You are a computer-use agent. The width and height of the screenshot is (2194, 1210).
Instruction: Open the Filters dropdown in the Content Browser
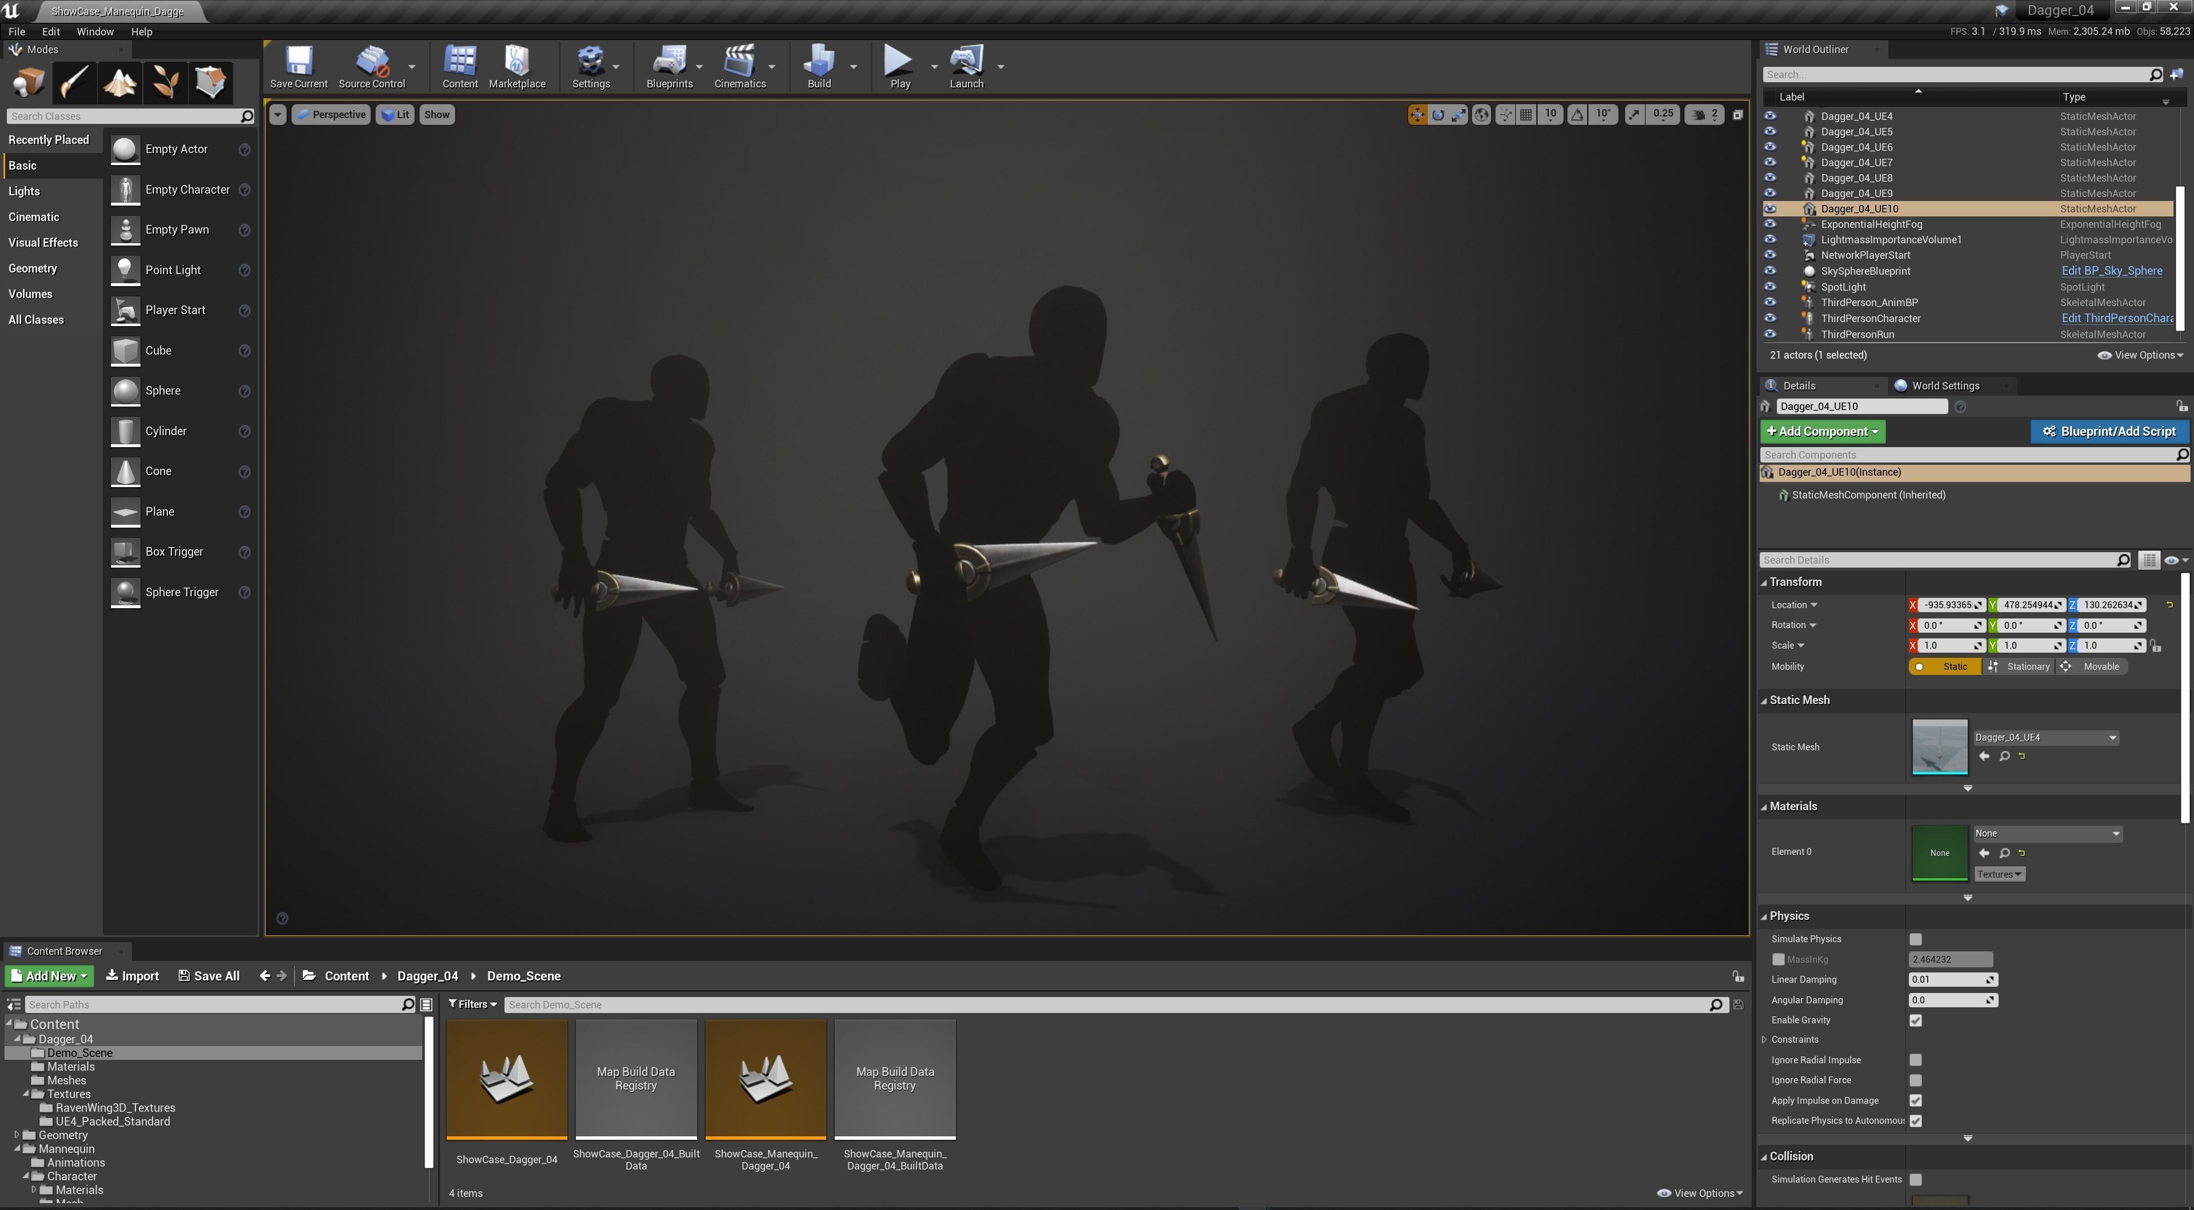click(x=473, y=1005)
